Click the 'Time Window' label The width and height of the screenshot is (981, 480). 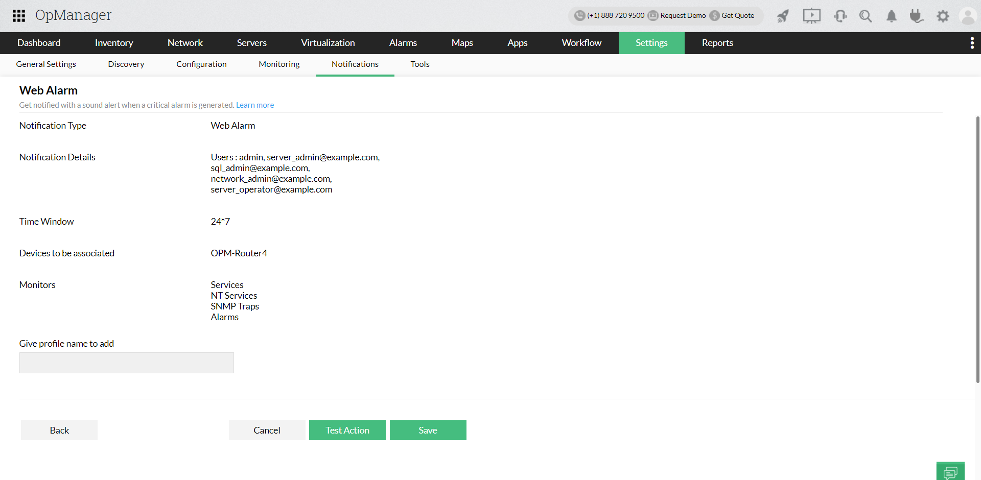tap(46, 222)
